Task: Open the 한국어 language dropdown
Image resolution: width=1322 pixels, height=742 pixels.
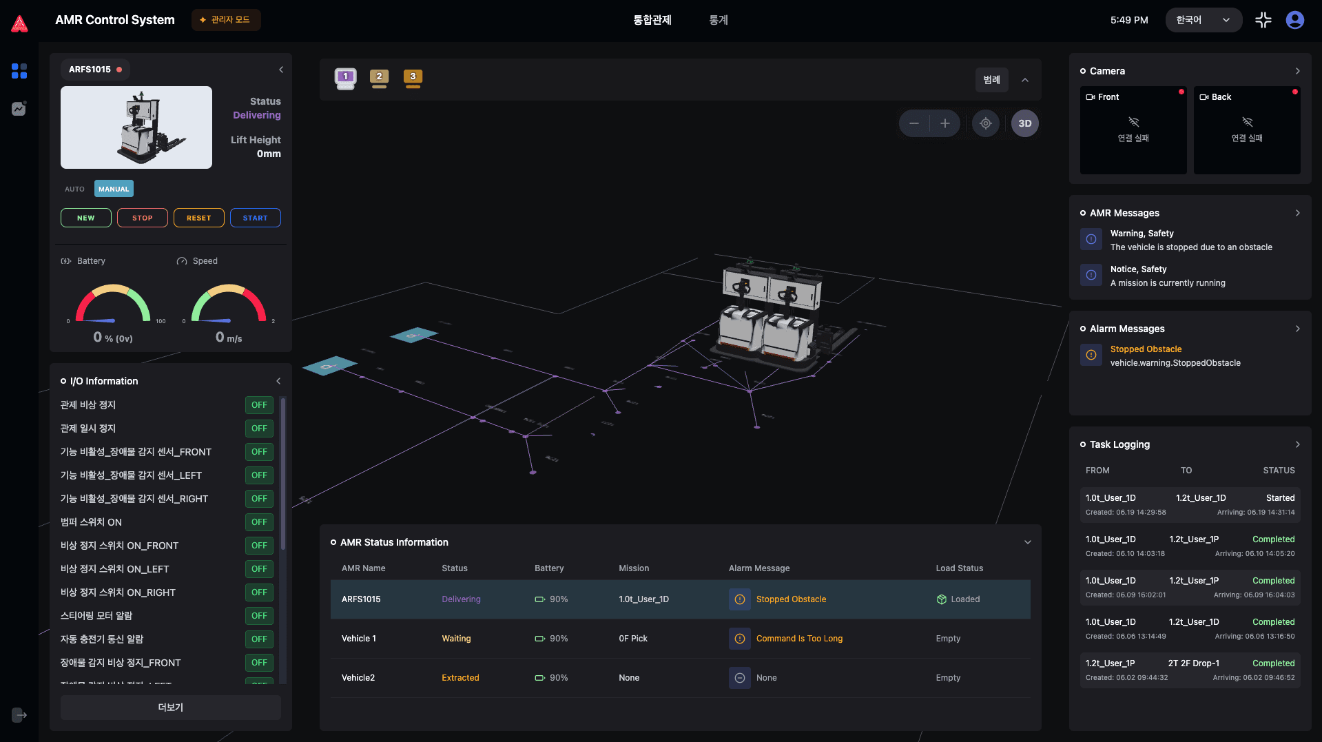Action: point(1203,20)
